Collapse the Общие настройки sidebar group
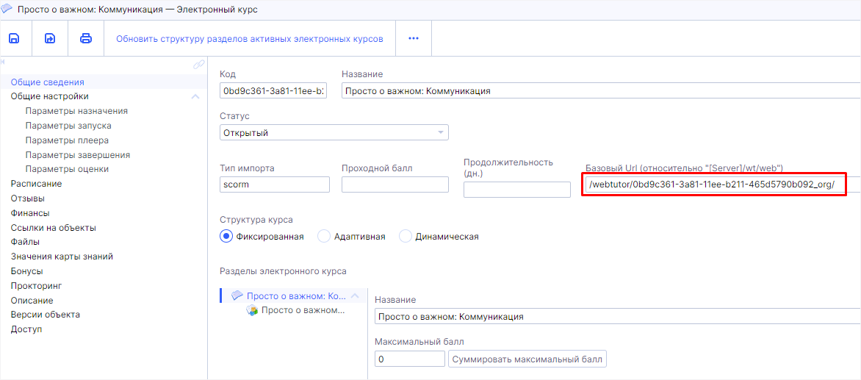 [x=195, y=96]
